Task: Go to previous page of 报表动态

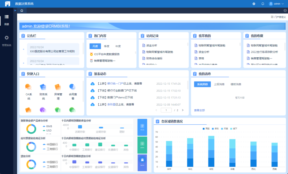Action: pos(156,110)
